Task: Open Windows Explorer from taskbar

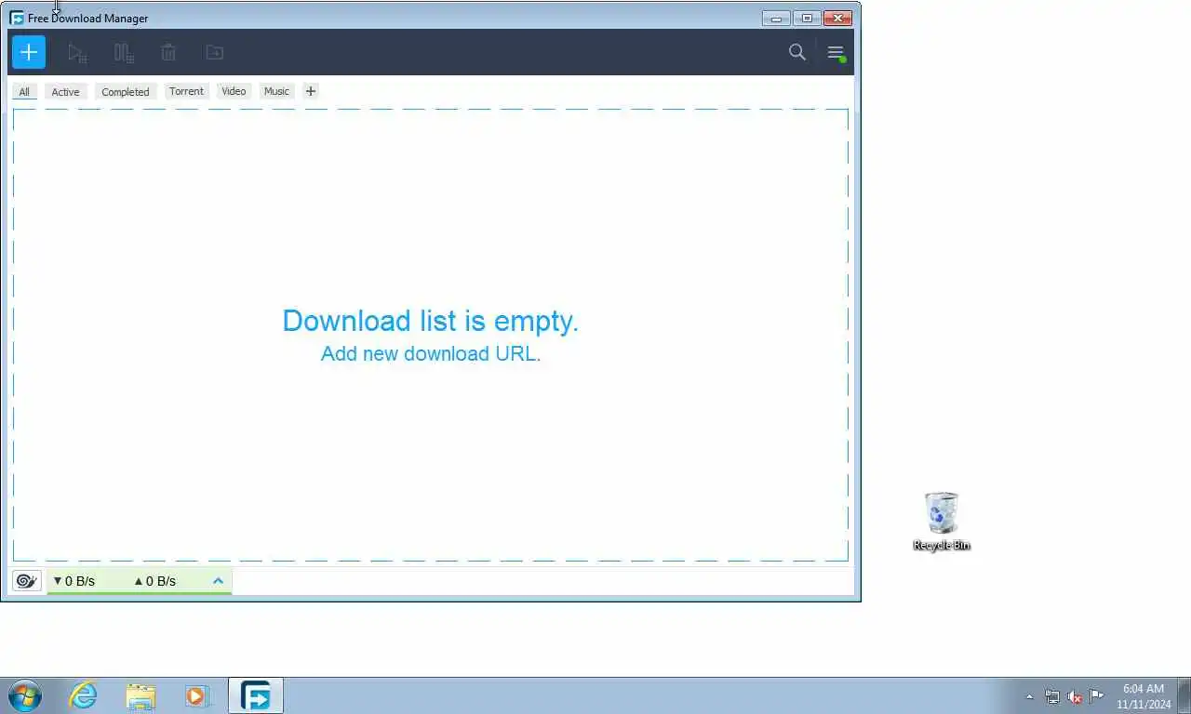Action: (141, 695)
